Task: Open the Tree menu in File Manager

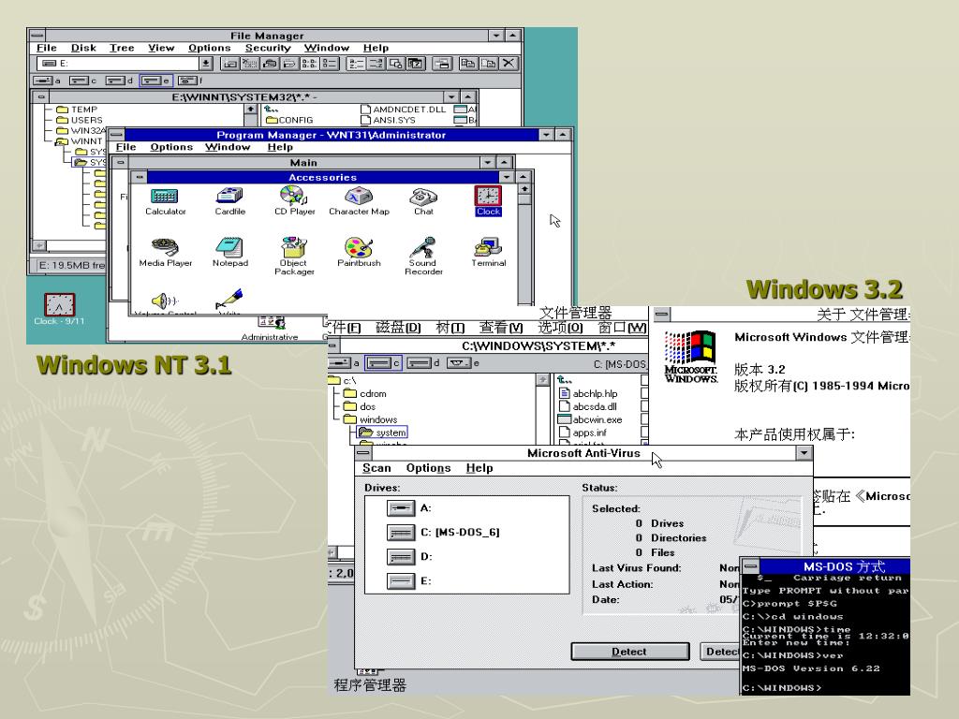Action: point(122,48)
